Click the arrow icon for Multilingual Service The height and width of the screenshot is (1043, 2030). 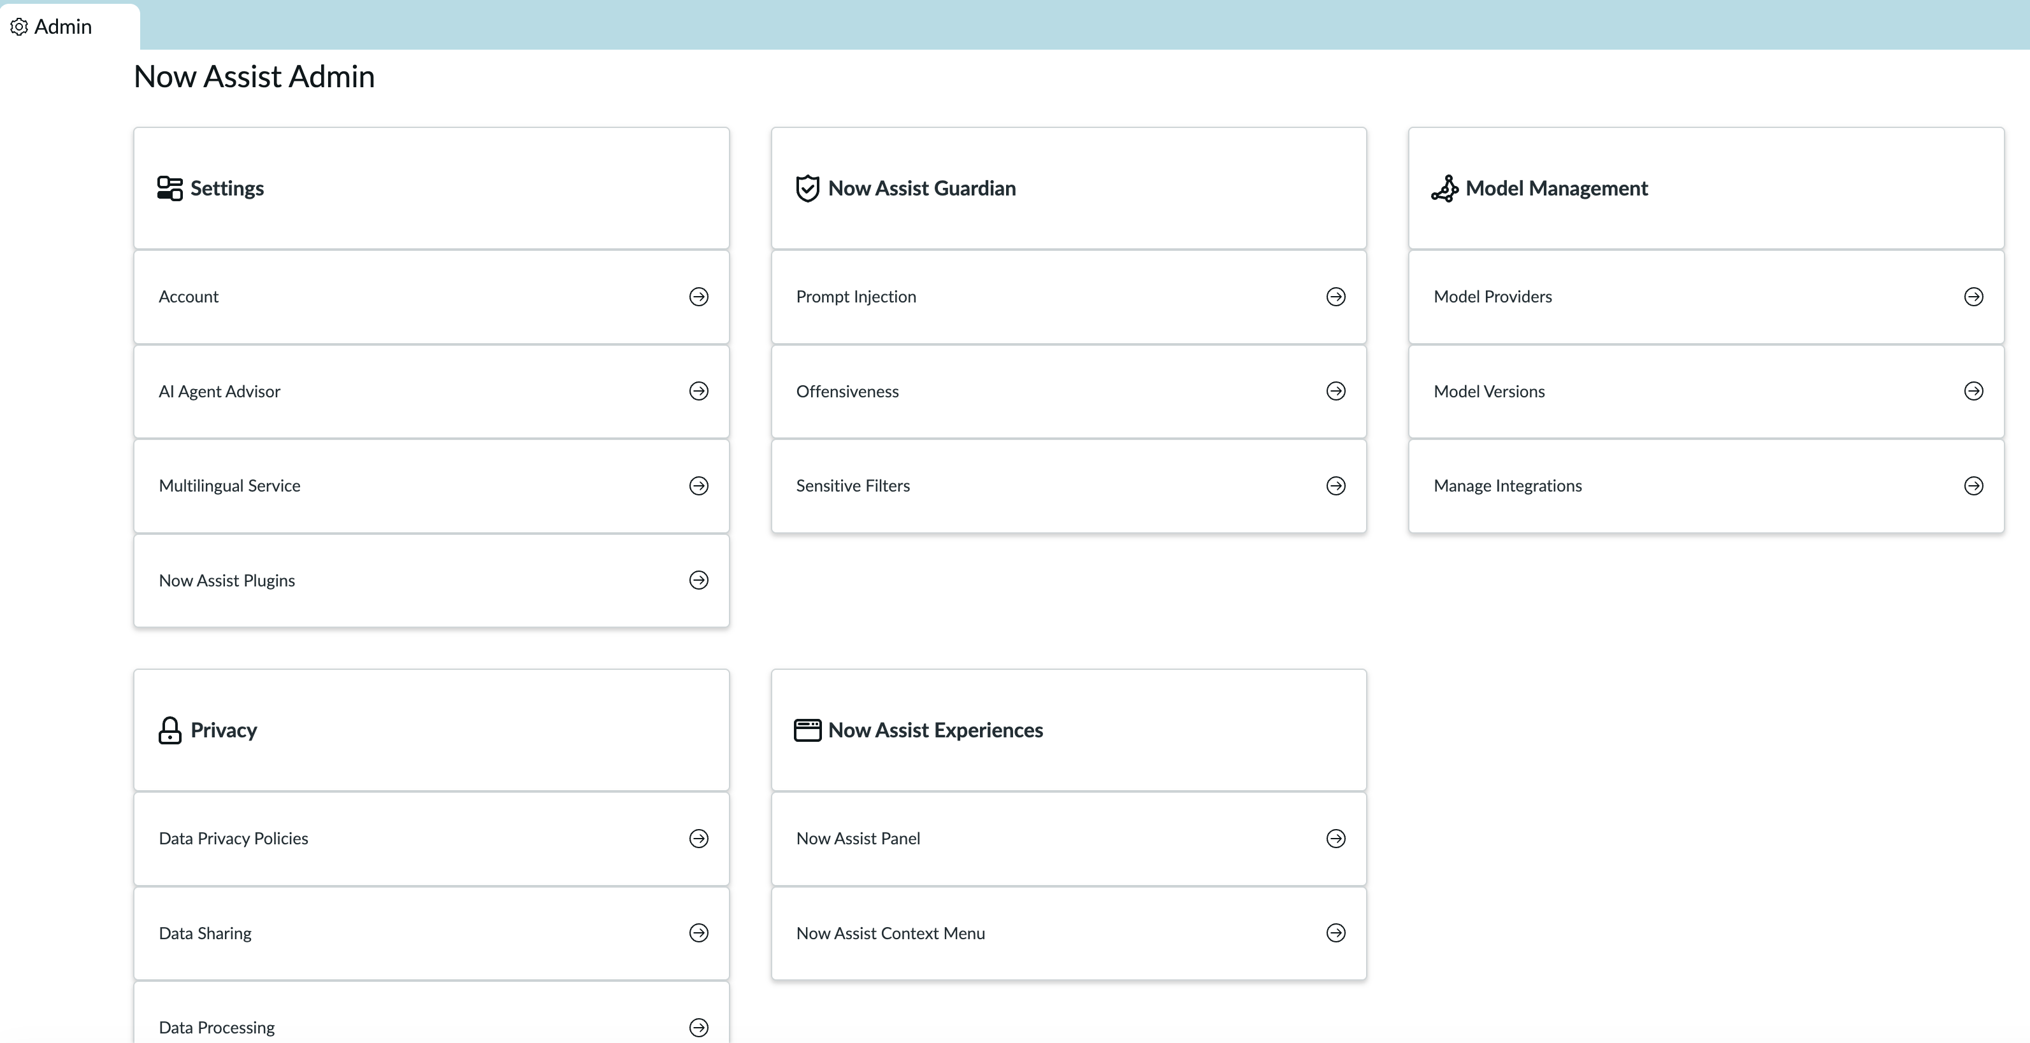[699, 486]
